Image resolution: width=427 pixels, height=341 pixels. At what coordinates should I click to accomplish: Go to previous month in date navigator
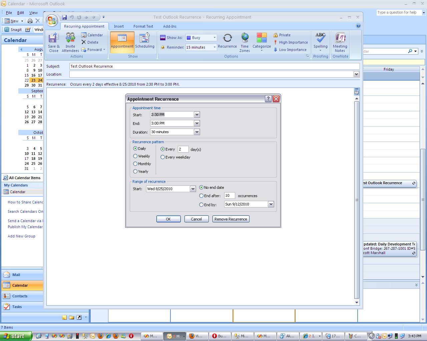pyautogui.click(x=21, y=49)
